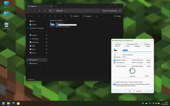This screenshot has height=106, width=170.
Task: Open the Netzwerk desktop icon
Action: point(6,15)
